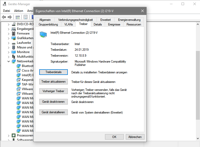Click the DVD/CD-ROM drive icon
This screenshot has width=200, height=147.
pos(14,24)
